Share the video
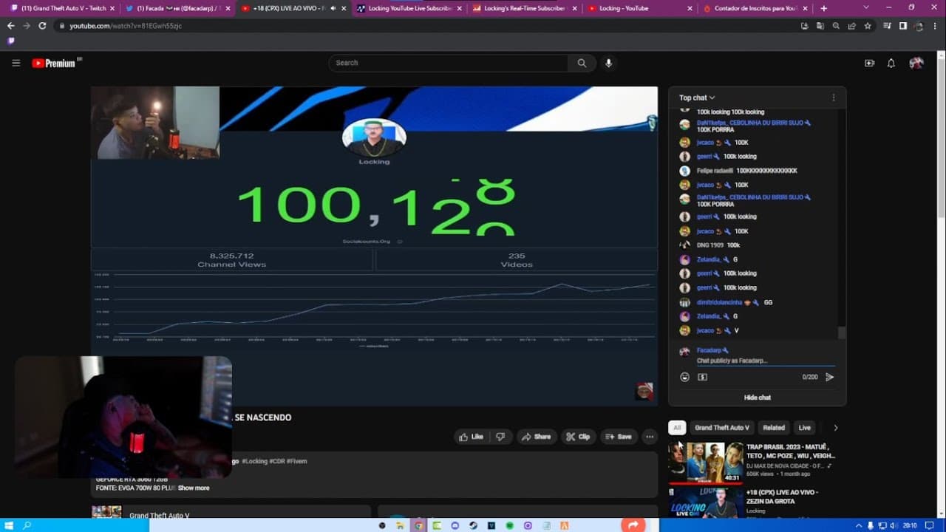 pyautogui.click(x=536, y=437)
